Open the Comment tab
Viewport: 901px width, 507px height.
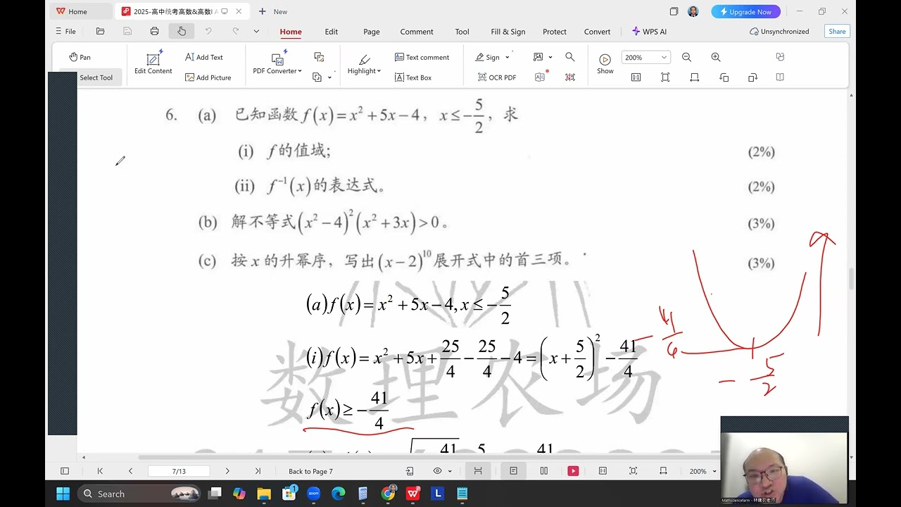417,31
